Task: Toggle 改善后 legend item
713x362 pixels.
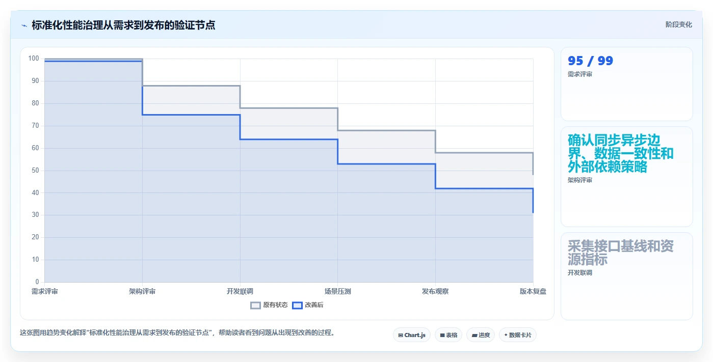Action: pos(308,305)
